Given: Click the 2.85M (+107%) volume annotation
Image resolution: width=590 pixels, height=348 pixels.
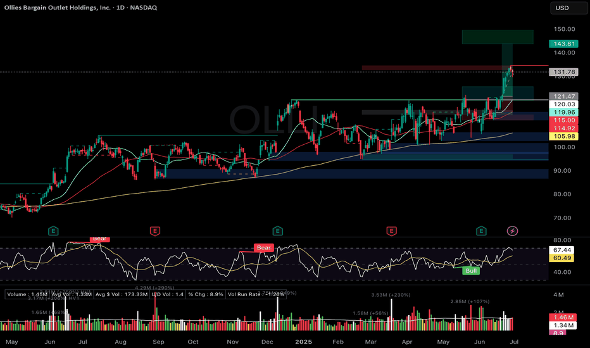Looking at the screenshot, I should click(470, 301).
